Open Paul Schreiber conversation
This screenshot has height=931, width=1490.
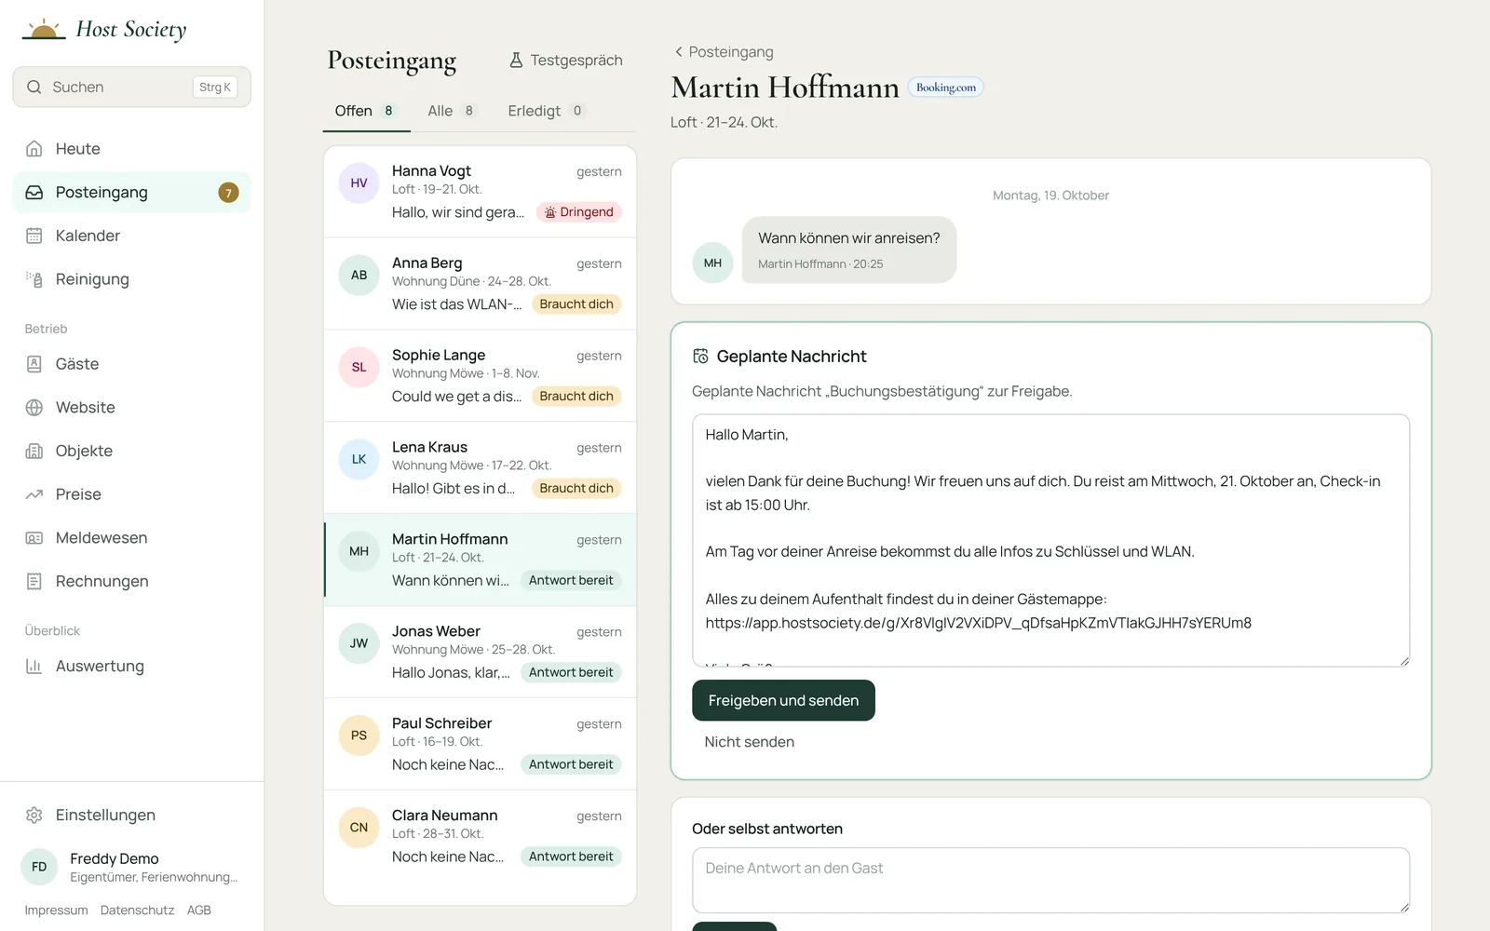(x=480, y=745)
